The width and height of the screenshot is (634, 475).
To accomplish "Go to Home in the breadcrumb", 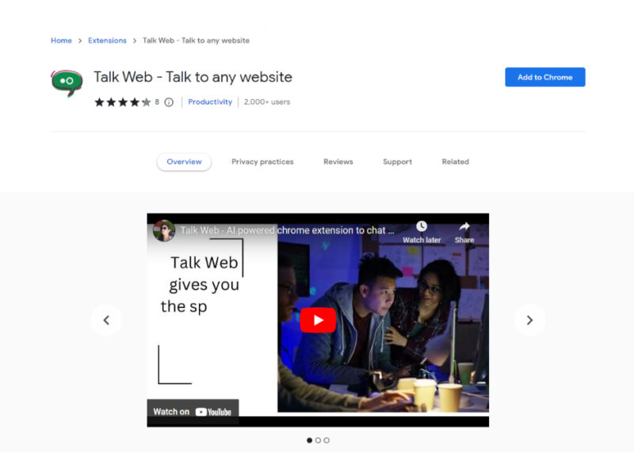I will (x=61, y=40).
